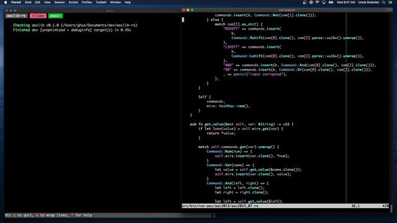The height and width of the screenshot is (223, 397).
Task: Open the View menu
Action: 47,2
